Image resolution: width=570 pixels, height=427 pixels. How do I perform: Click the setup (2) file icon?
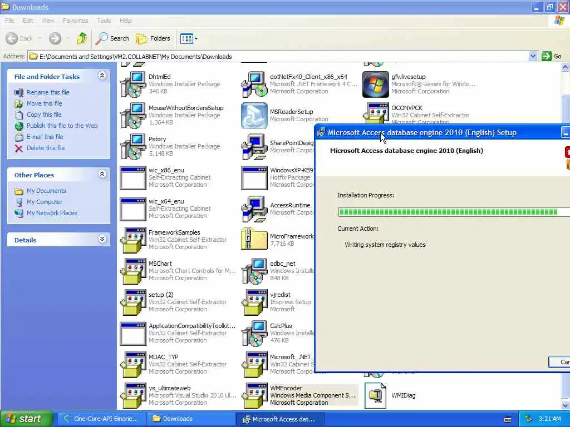point(133,302)
